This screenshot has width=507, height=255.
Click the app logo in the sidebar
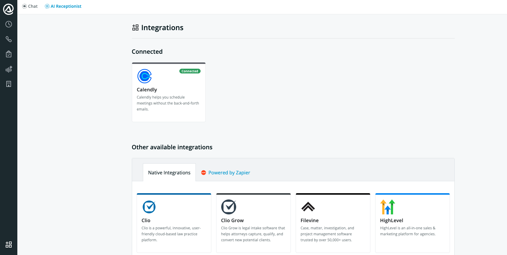pos(8,9)
